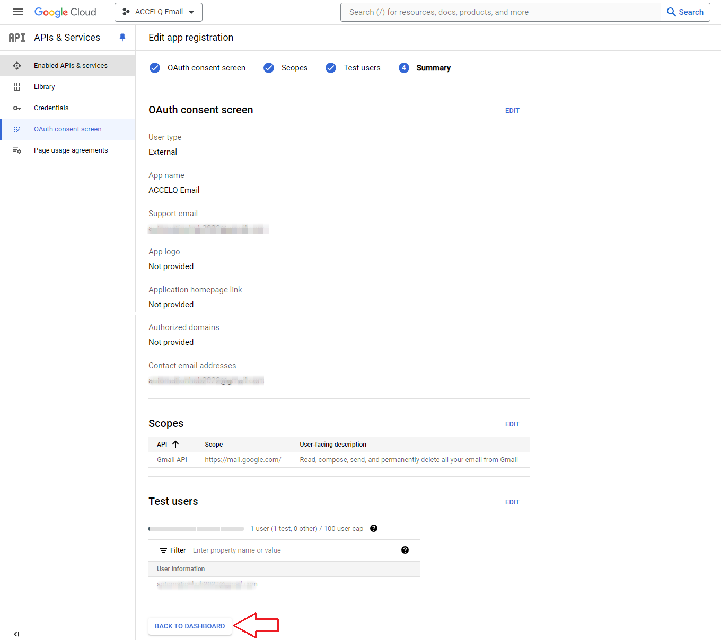Open the main hamburger navigation menu
Viewport: 721px width, 640px height.
tap(18, 12)
